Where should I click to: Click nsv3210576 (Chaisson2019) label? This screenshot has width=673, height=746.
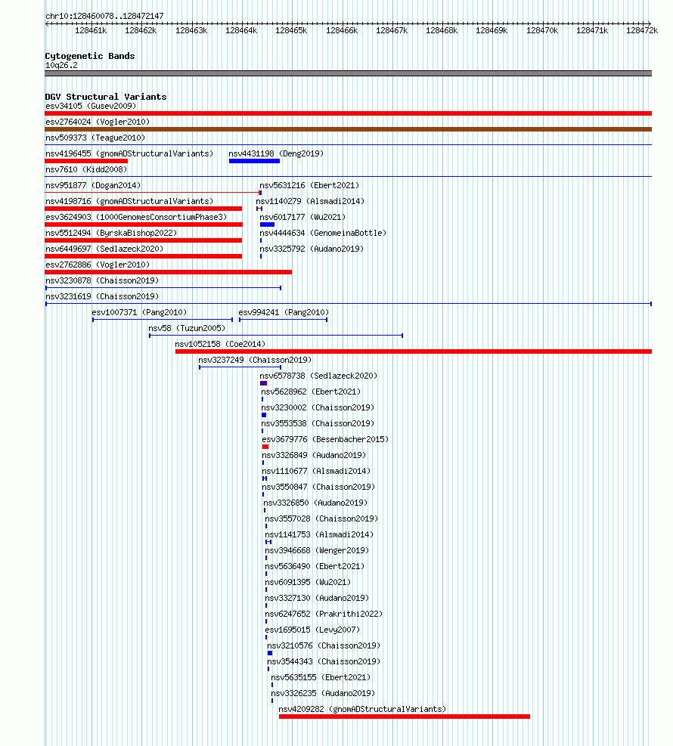pos(324,645)
